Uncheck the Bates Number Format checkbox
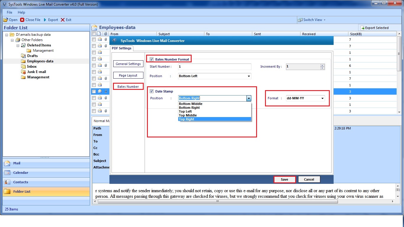The width and height of the screenshot is (404, 227). 152,59
